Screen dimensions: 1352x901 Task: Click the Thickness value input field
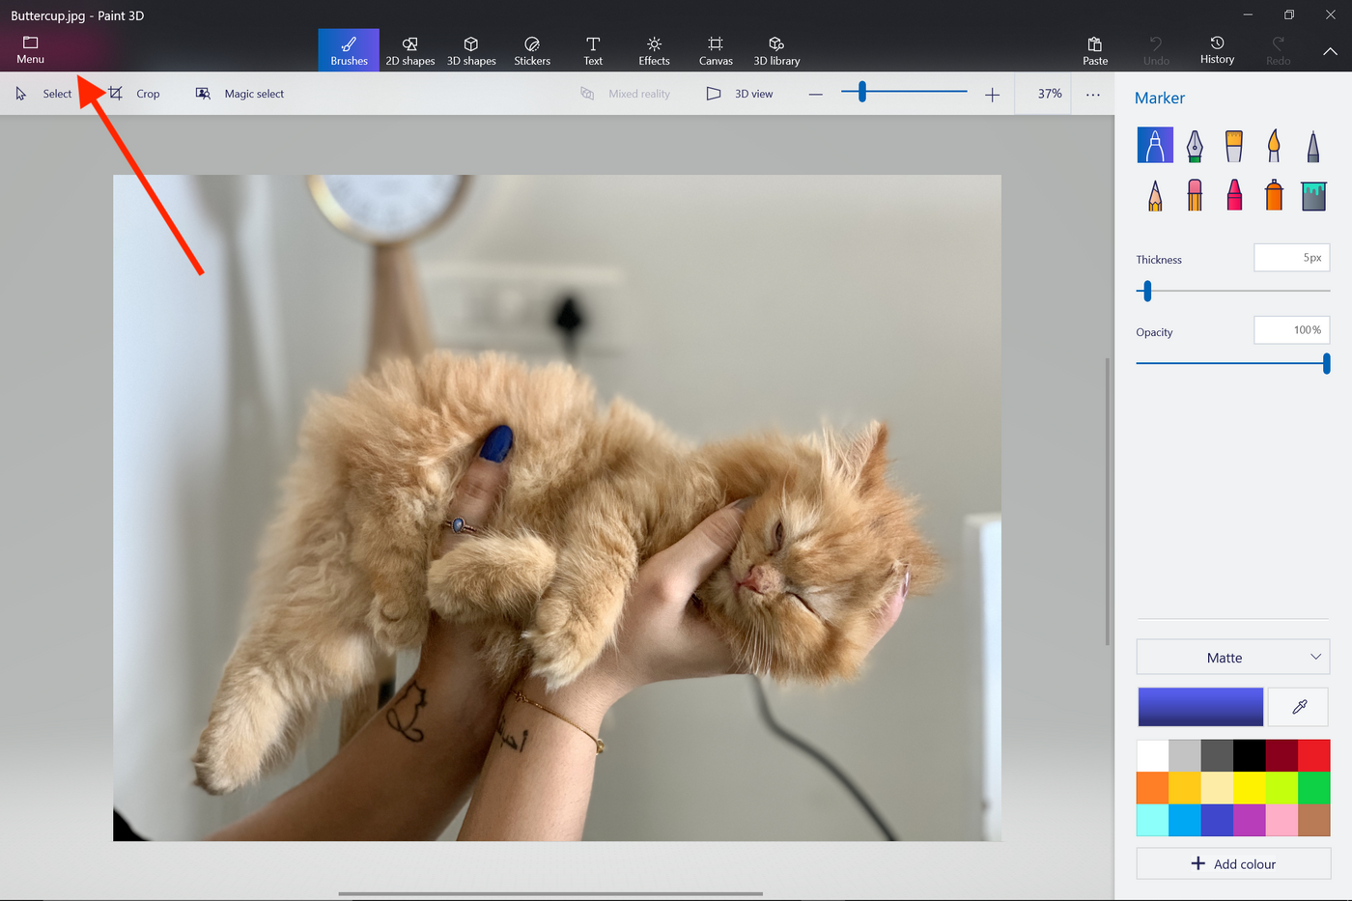coord(1291,258)
